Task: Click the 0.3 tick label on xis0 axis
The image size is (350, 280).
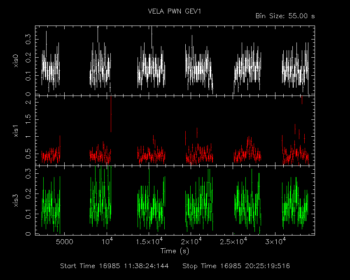Action: 28,39
